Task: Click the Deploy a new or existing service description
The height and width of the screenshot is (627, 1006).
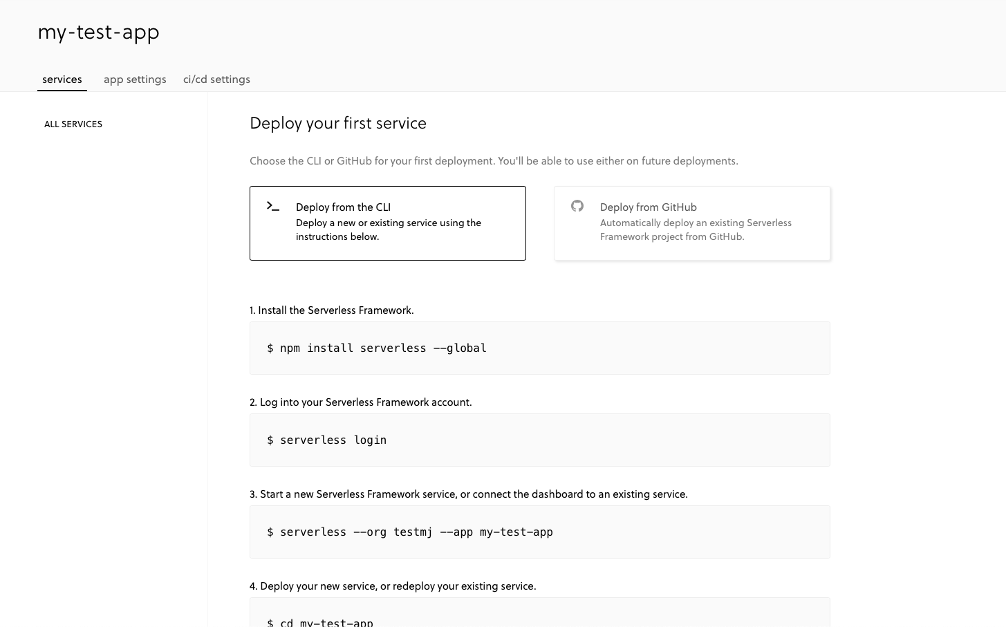Action: pyautogui.click(x=389, y=230)
